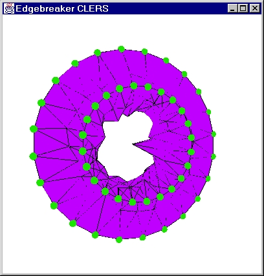Close the Edgebreaker CLERS window
Screen dimensions: 264x276
point(255,8)
